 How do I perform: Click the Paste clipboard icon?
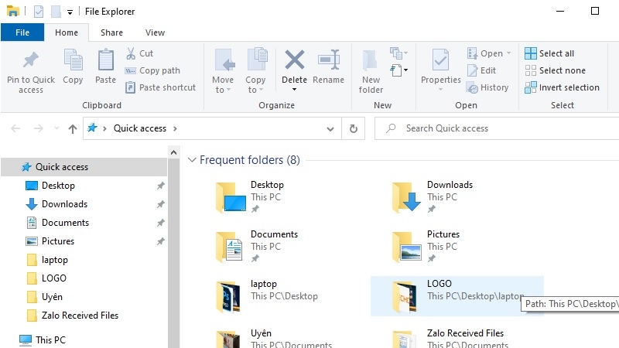tap(105, 60)
